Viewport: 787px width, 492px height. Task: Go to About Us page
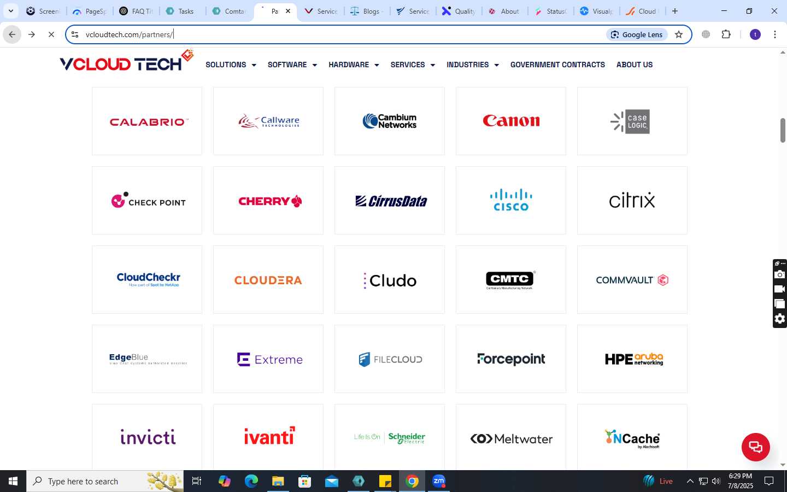[635, 65]
